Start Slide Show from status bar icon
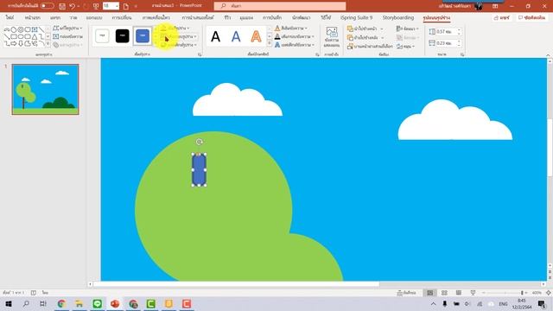553x311 pixels. 473,293
